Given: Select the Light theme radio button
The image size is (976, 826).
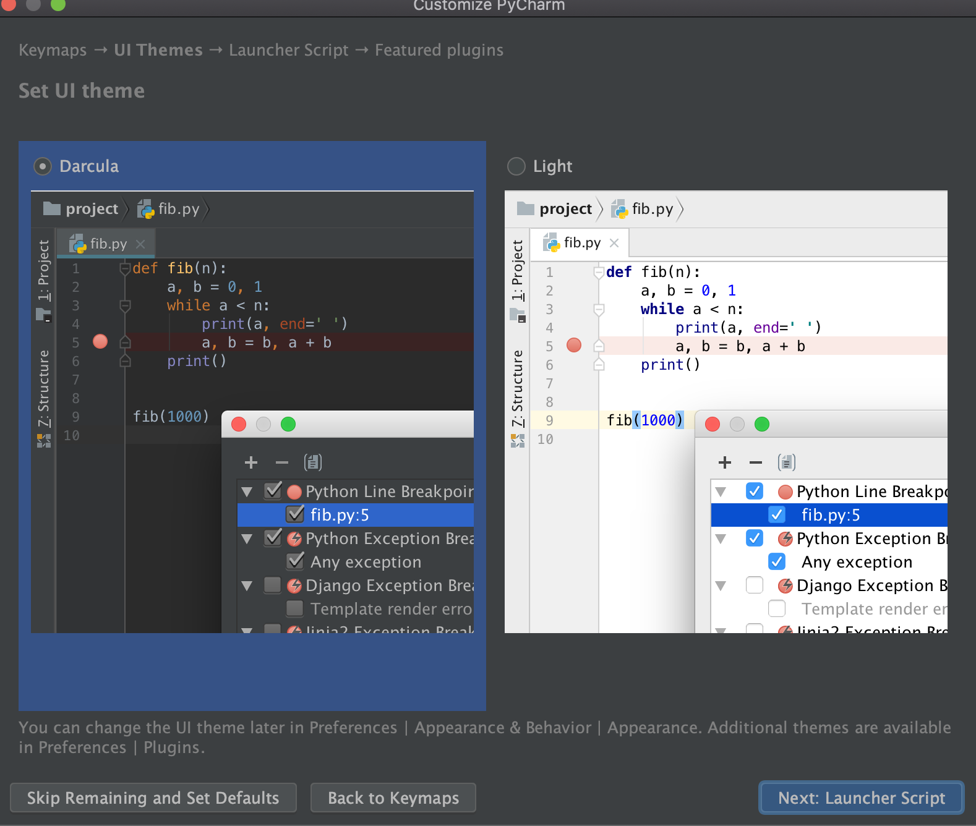Looking at the screenshot, I should 516,166.
